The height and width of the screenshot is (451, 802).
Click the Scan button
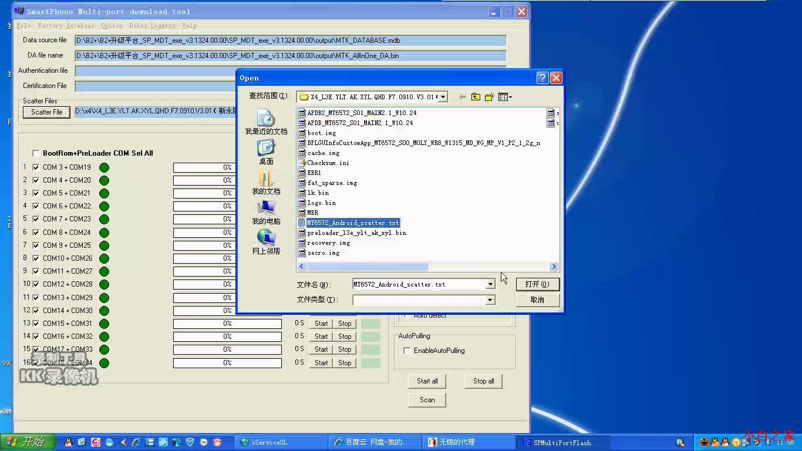(427, 400)
